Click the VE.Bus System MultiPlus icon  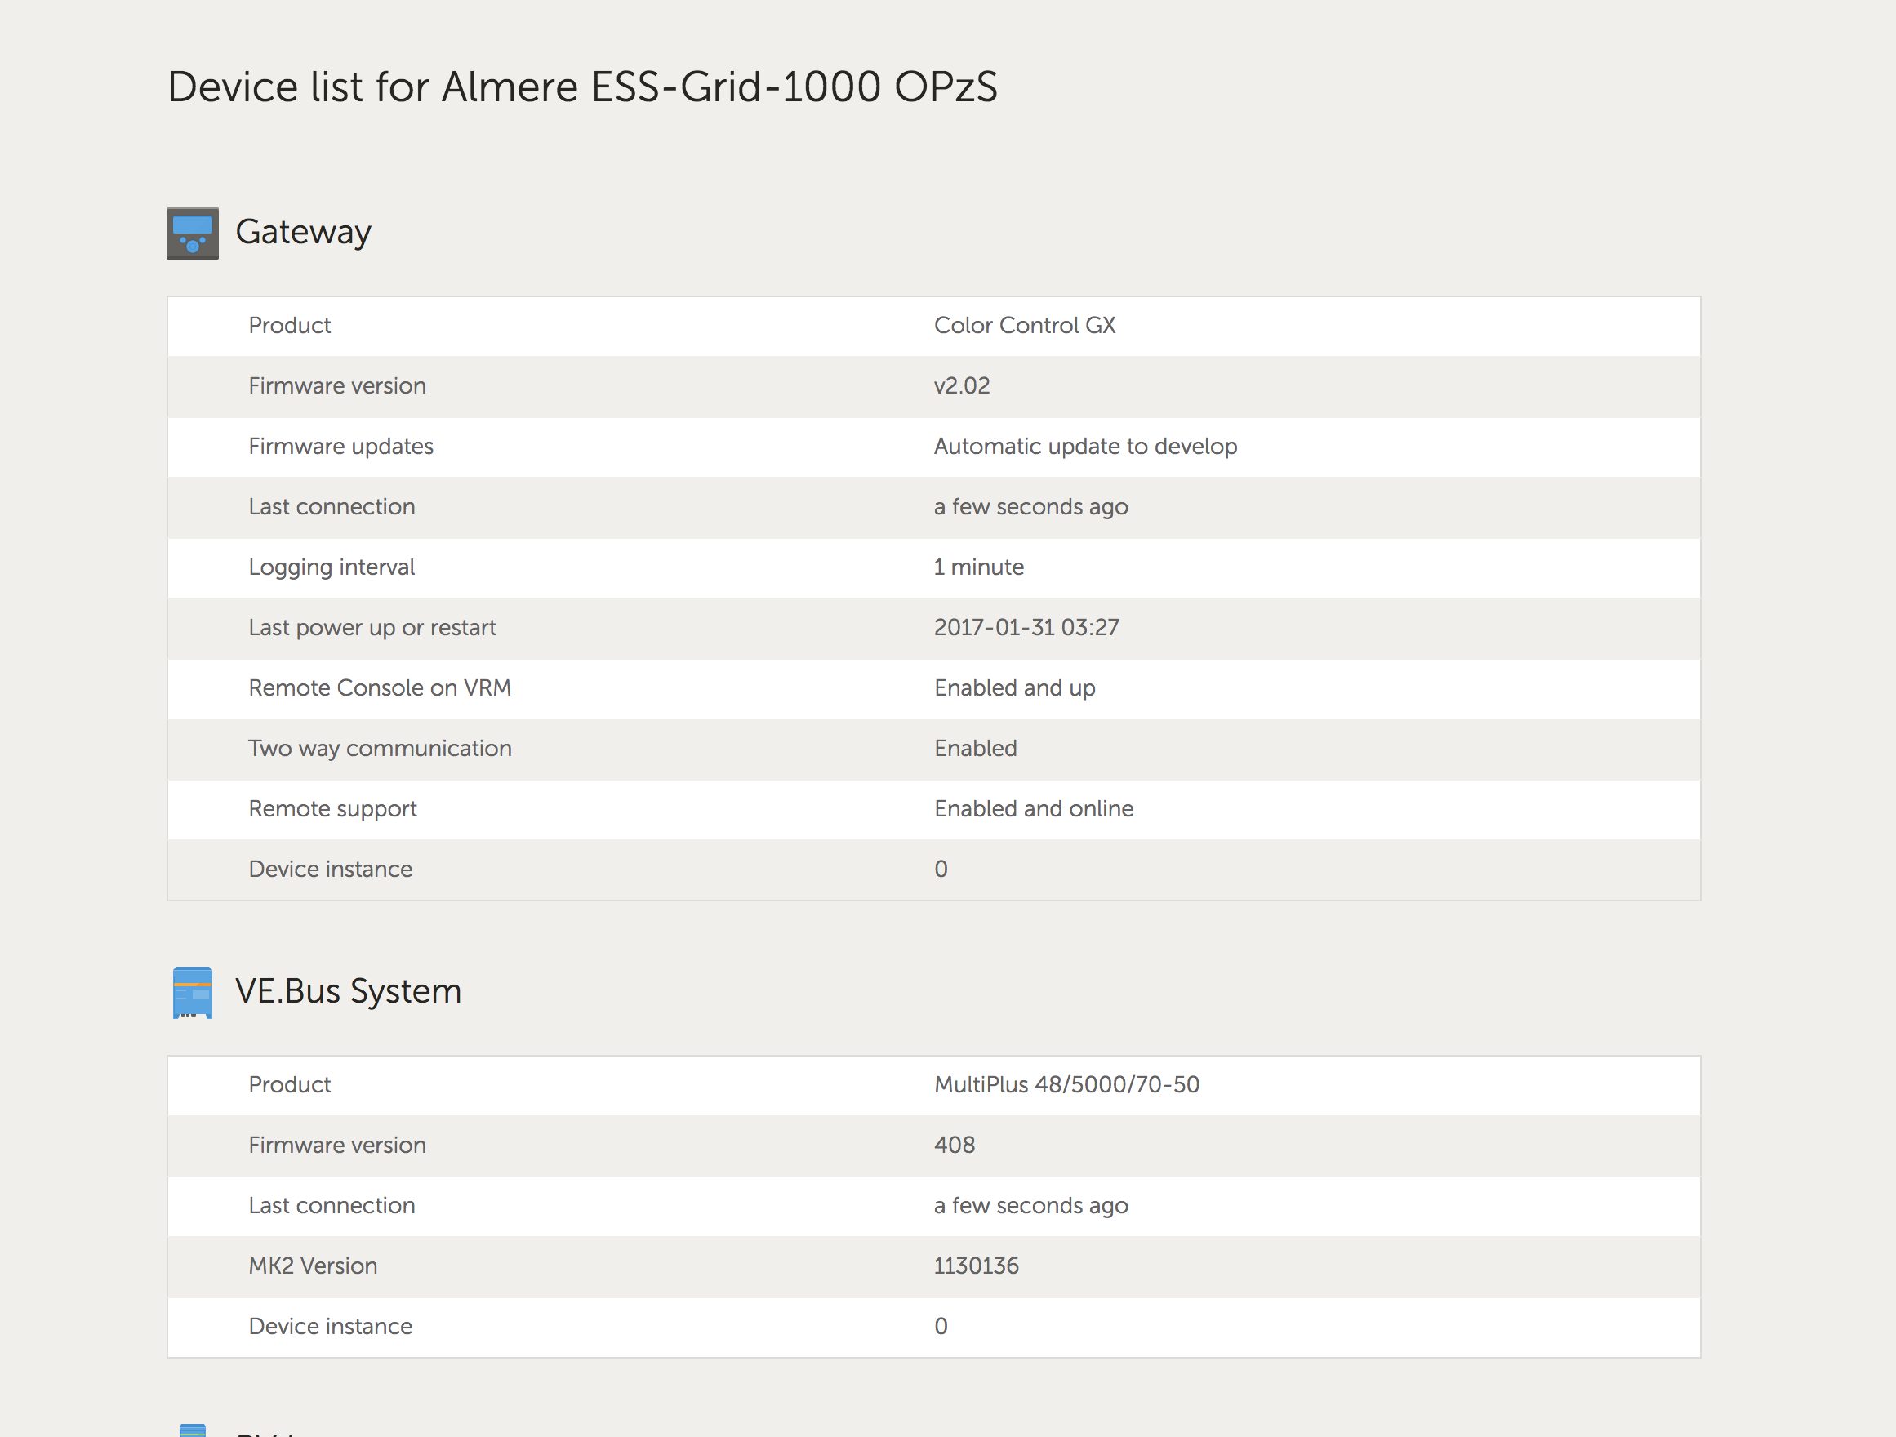(192, 992)
